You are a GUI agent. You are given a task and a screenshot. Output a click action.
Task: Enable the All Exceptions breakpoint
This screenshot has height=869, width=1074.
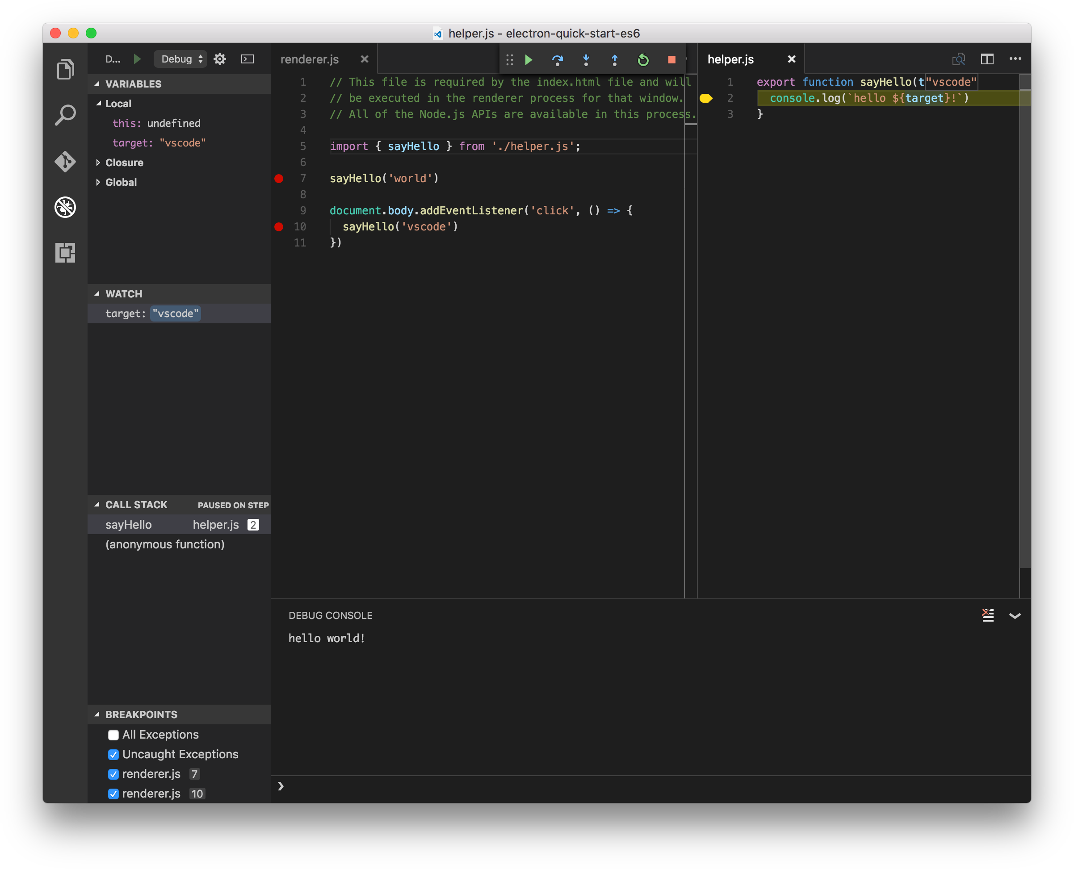coord(113,734)
